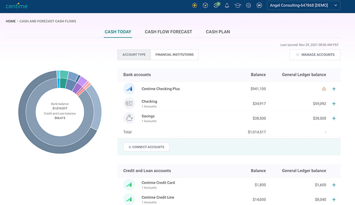The height and width of the screenshot is (205, 355).
Task: Go to HOME breadcrumb
Action: [x=11, y=21]
